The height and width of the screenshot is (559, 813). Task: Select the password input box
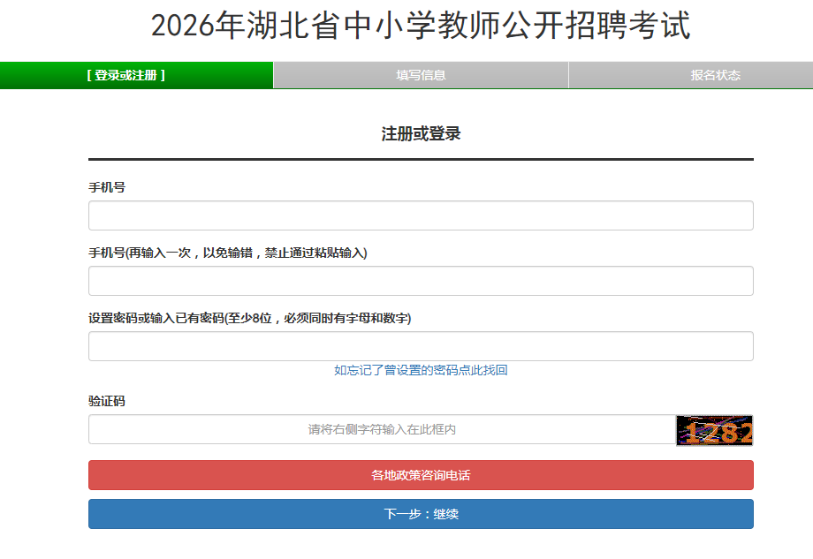[x=421, y=346]
